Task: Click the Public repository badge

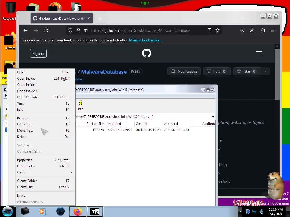Action: click(136, 72)
